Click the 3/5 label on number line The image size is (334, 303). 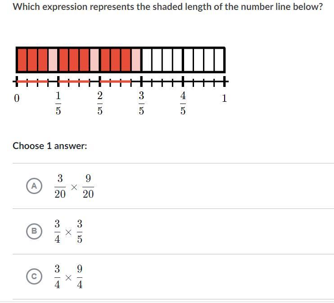tap(141, 103)
